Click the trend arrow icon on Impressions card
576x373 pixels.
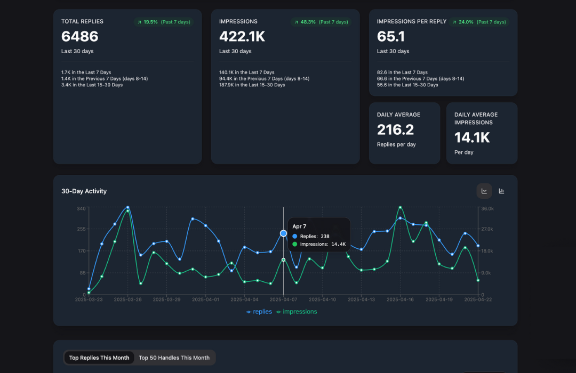coord(297,22)
